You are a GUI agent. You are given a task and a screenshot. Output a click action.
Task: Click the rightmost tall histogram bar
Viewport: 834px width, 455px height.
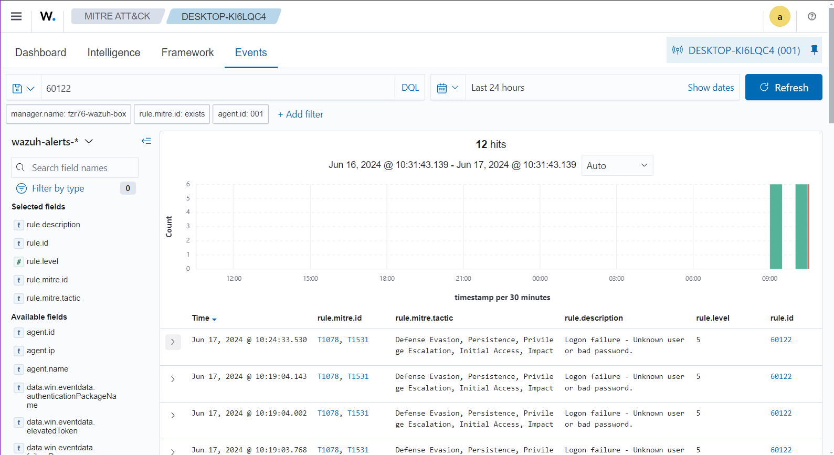(801, 226)
